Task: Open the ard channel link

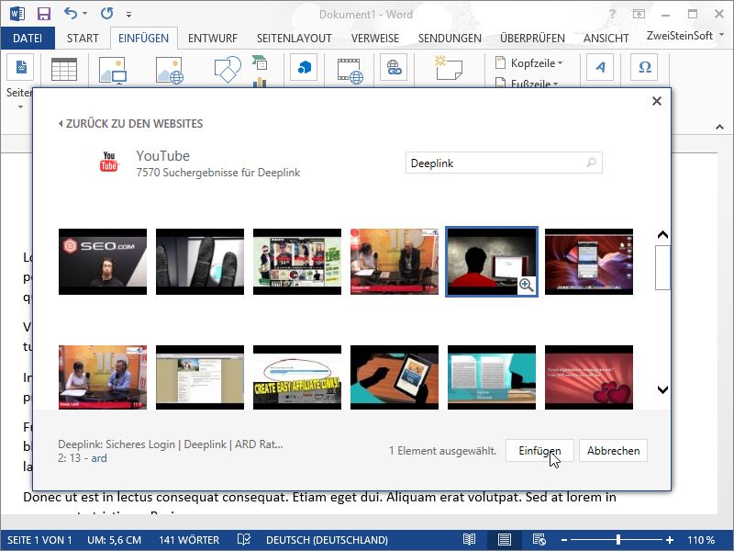Action: click(x=99, y=457)
